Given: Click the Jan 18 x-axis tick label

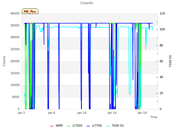Looking at the screenshot, I should [142, 113].
